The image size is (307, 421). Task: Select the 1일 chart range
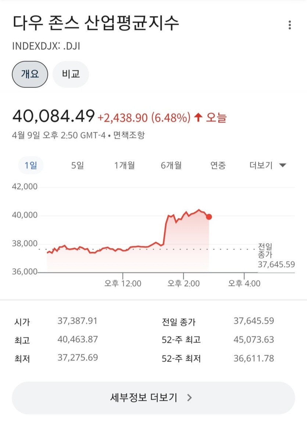coord(31,166)
